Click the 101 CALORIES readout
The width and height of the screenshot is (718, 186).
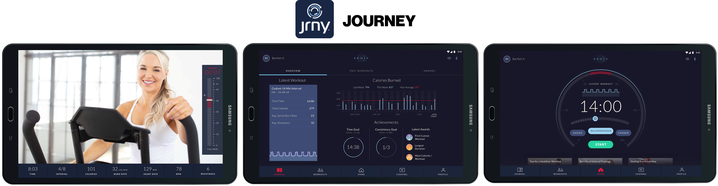91,171
